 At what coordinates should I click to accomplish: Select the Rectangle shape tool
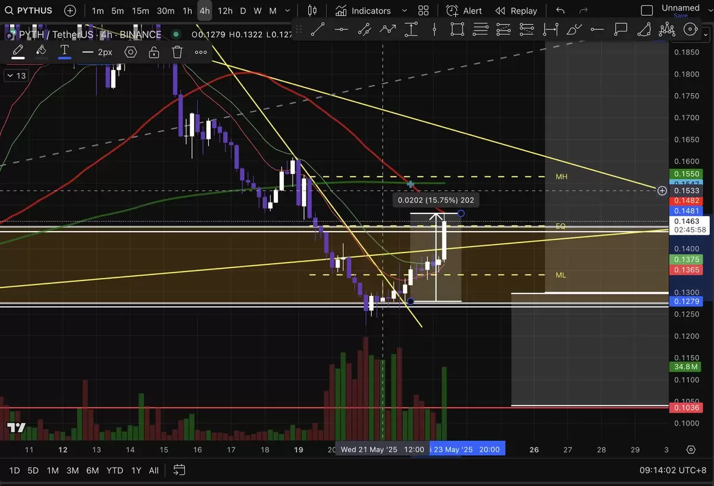tap(457, 29)
